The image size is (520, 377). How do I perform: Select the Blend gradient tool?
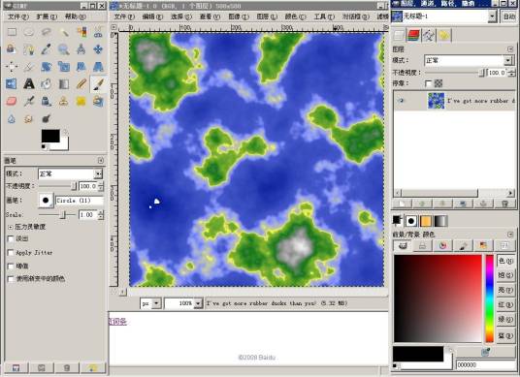[x=64, y=83]
